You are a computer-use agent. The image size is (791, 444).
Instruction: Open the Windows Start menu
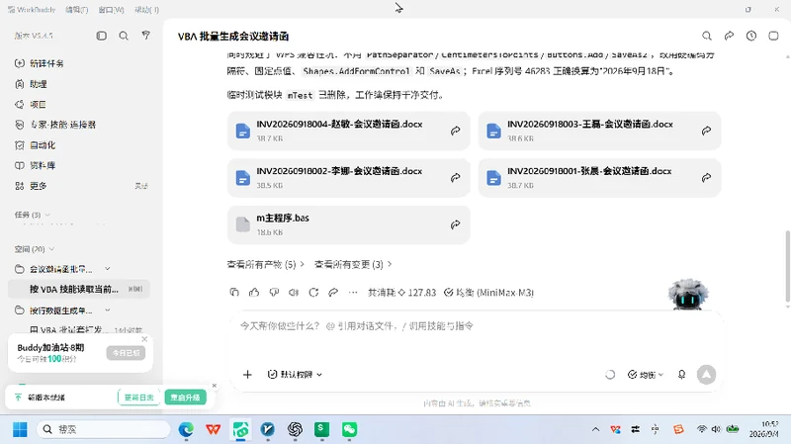pos(20,429)
